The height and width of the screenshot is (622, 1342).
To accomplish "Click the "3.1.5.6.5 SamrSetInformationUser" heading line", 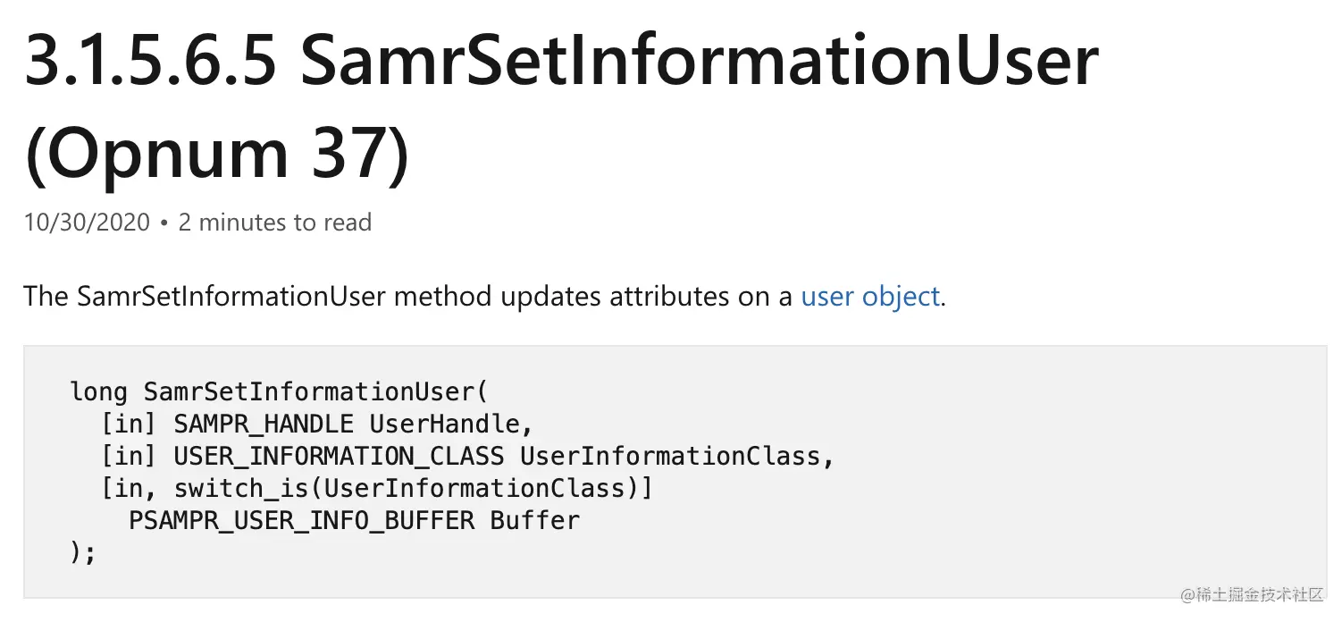I will tap(561, 61).
